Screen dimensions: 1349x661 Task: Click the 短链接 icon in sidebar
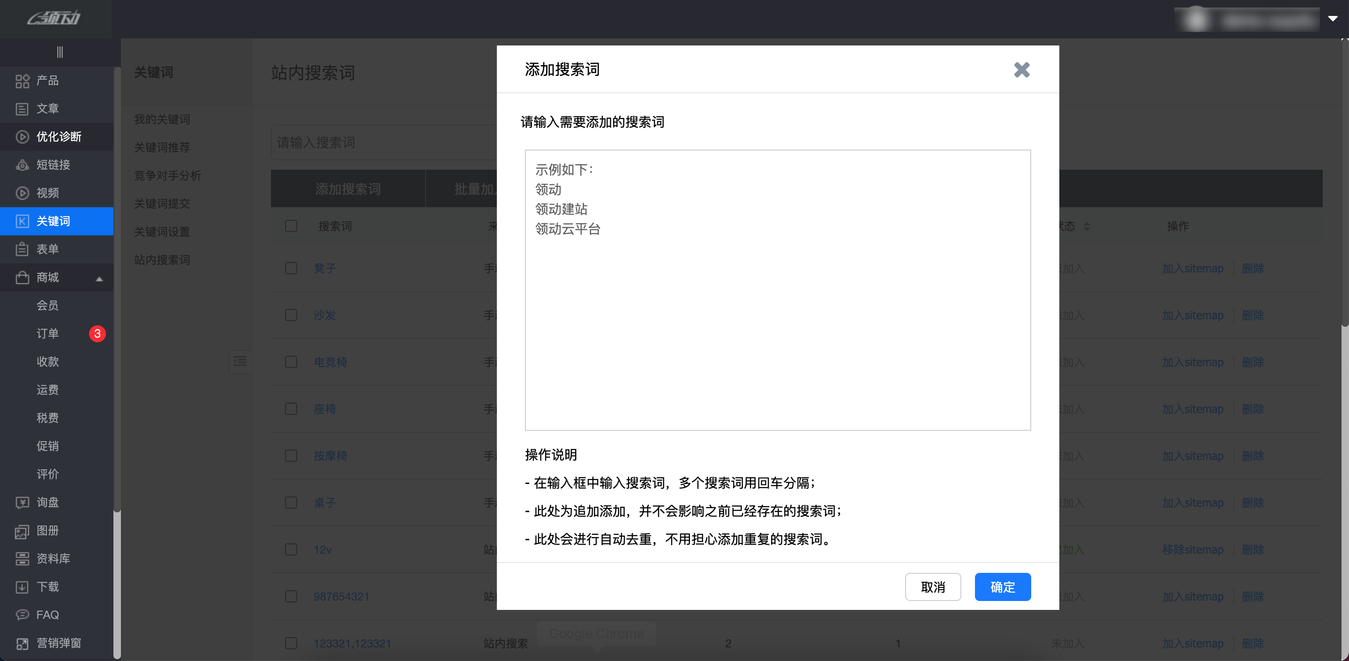click(x=22, y=165)
